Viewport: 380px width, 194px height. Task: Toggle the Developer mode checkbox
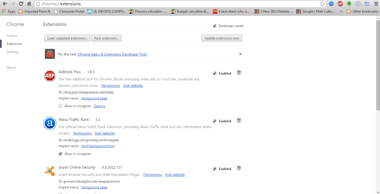pyautogui.click(x=215, y=26)
